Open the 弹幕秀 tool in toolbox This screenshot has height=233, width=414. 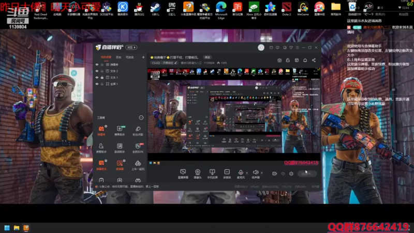101,131
